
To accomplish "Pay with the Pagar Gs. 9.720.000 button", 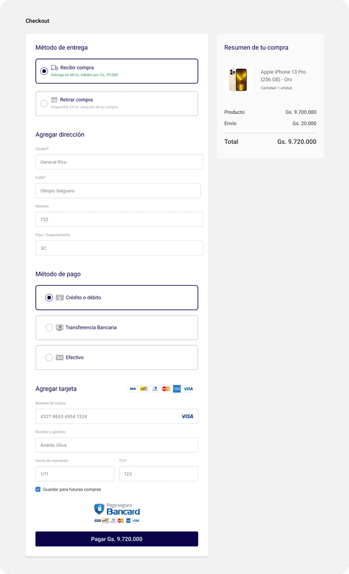I will click(117, 539).
